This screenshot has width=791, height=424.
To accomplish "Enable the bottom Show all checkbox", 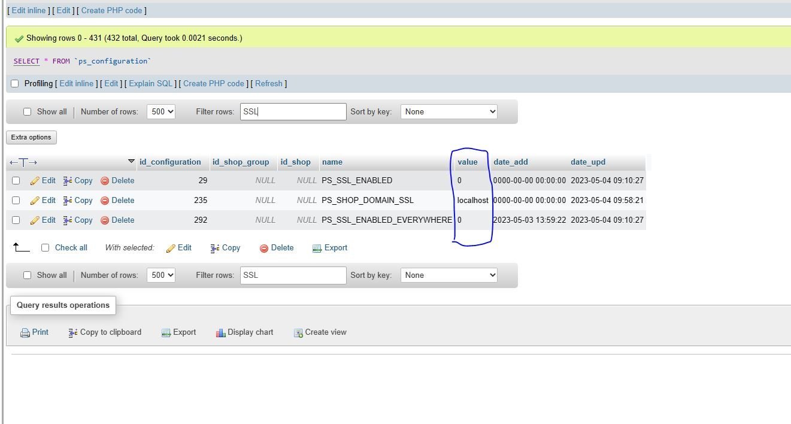I will (x=27, y=275).
